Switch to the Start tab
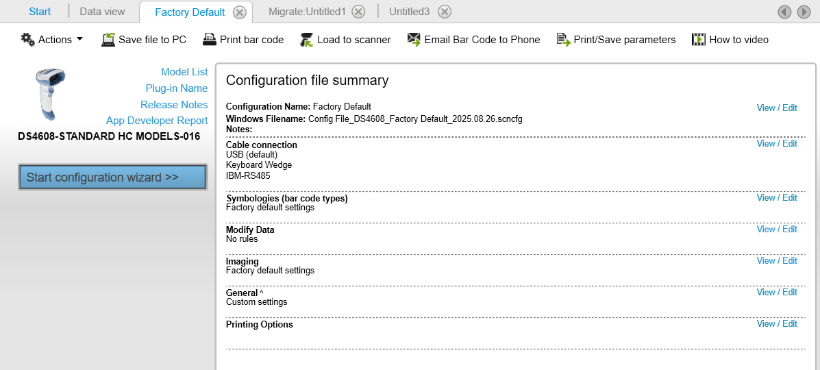820x370 pixels. [x=40, y=12]
